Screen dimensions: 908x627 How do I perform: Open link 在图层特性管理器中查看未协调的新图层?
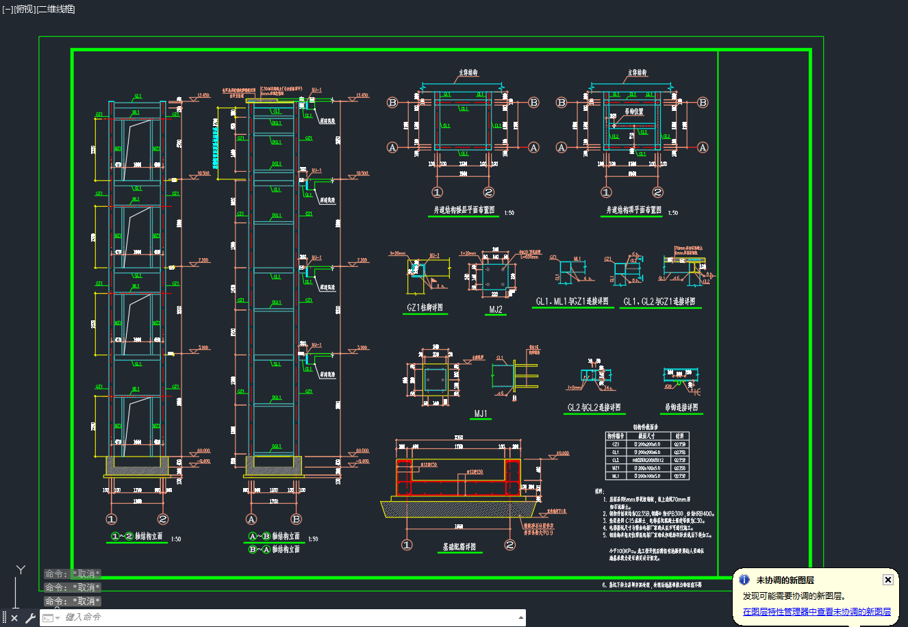tap(817, 612)
